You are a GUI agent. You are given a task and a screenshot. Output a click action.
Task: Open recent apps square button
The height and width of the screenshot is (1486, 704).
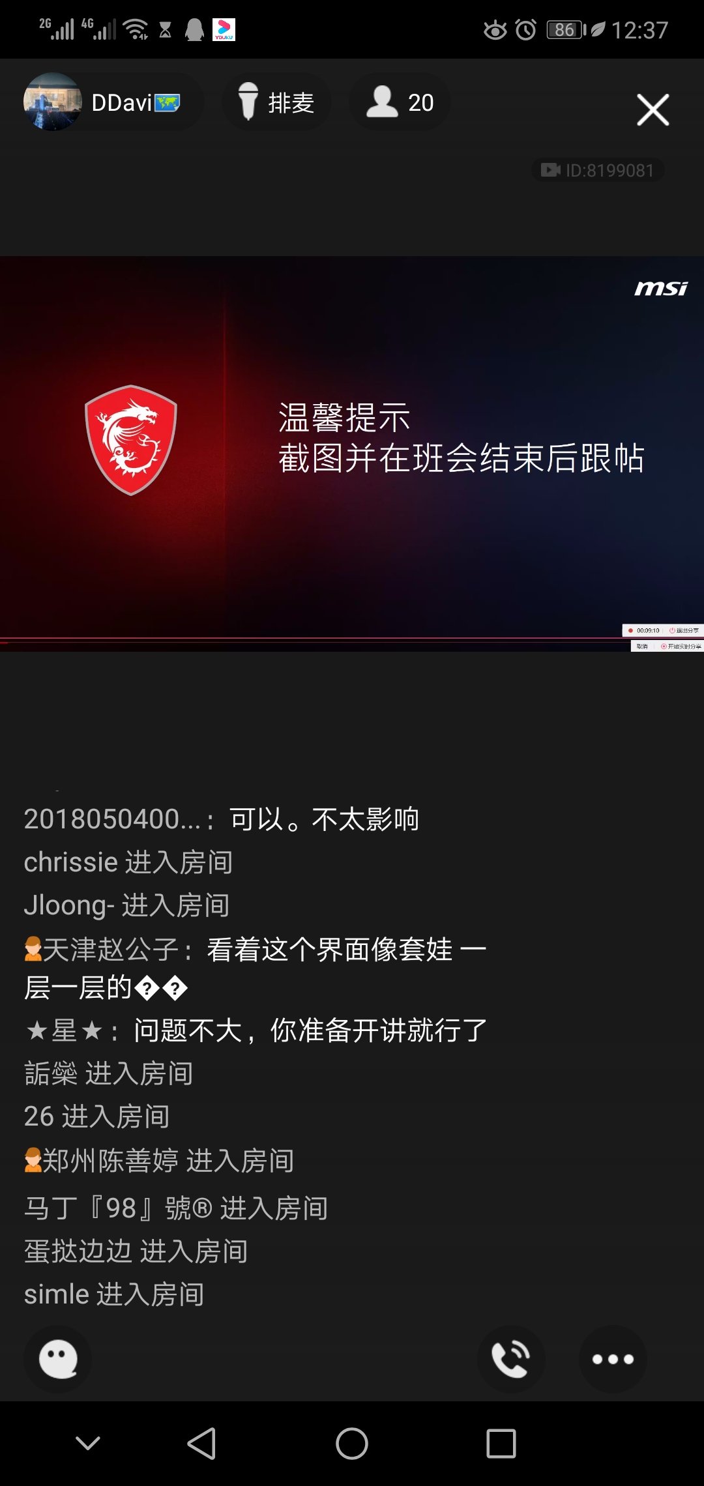tap(501, 1443)
